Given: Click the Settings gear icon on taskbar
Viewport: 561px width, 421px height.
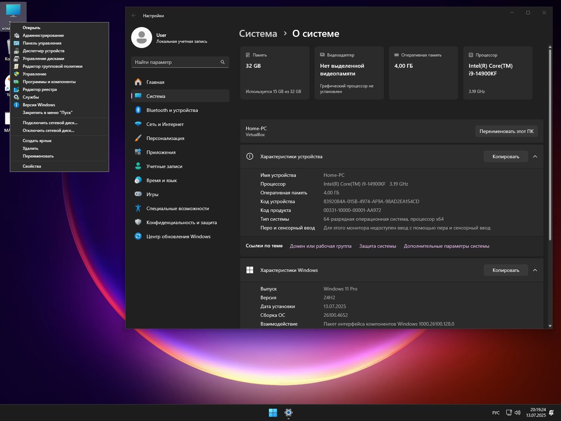Looking at the screenshot, I should point(289,413).
